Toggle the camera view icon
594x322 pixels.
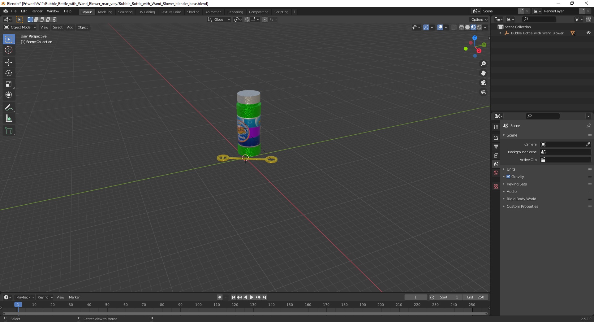483,83
